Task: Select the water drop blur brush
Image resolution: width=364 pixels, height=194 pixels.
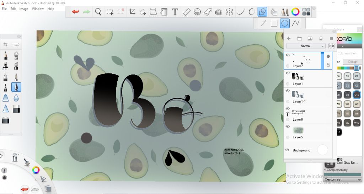Action: click(16, 98)
